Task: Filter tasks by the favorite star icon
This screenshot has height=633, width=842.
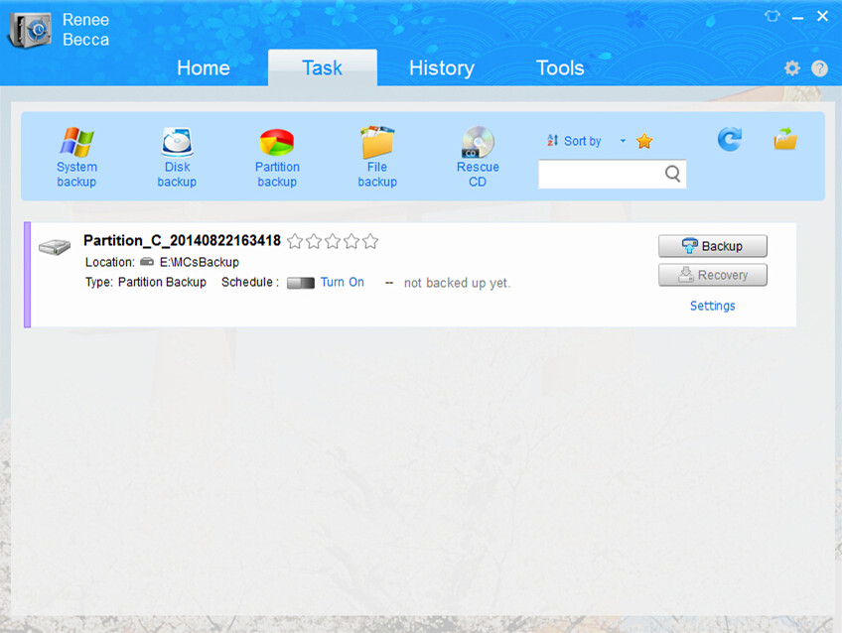Action: 644,141
